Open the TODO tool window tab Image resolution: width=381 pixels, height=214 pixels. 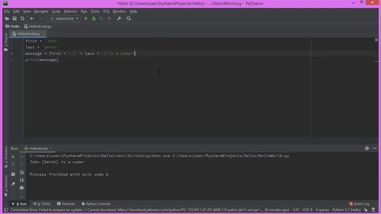42,204
